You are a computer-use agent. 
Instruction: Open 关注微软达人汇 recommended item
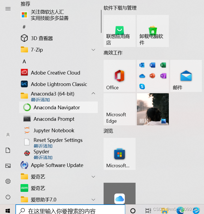pyautogui.click(x=58, y=15)
